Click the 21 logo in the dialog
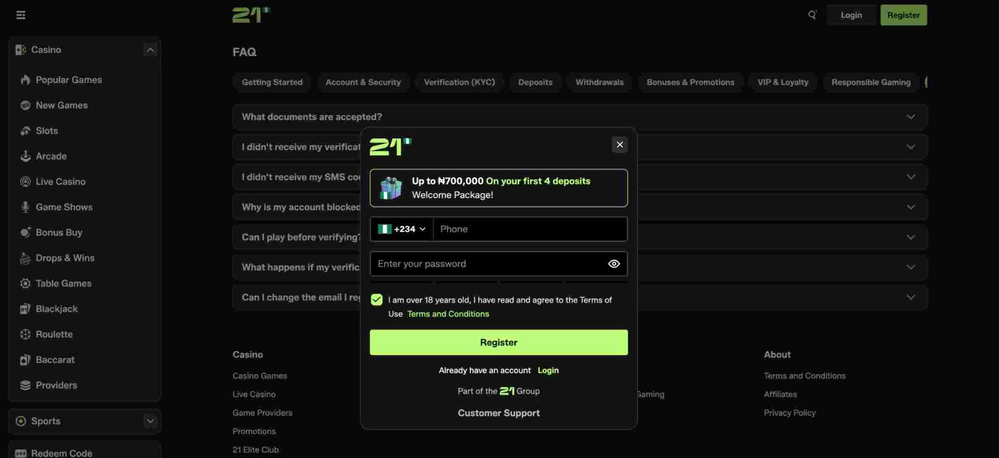Viewport: 999px width, 458px height. [390, 146]
